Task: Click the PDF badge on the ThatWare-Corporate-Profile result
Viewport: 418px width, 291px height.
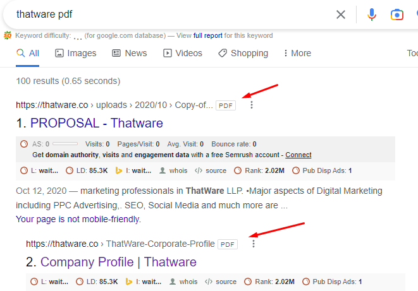Action: pyautogui.click(x=228, y=244)
